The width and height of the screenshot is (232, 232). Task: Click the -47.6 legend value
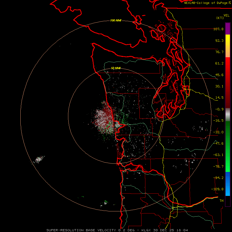click(x=218, y=144)
